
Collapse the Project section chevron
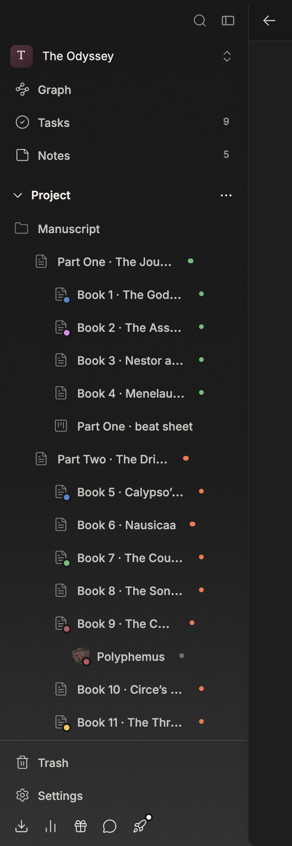point(18,195)
